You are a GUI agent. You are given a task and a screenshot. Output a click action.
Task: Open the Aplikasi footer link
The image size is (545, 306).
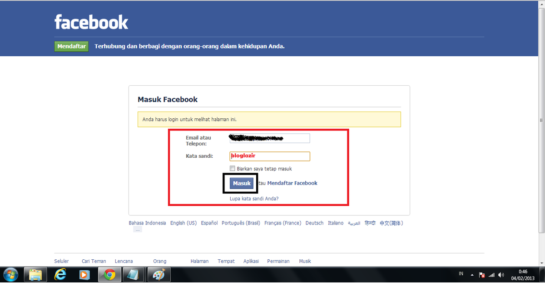pos(251,261)
